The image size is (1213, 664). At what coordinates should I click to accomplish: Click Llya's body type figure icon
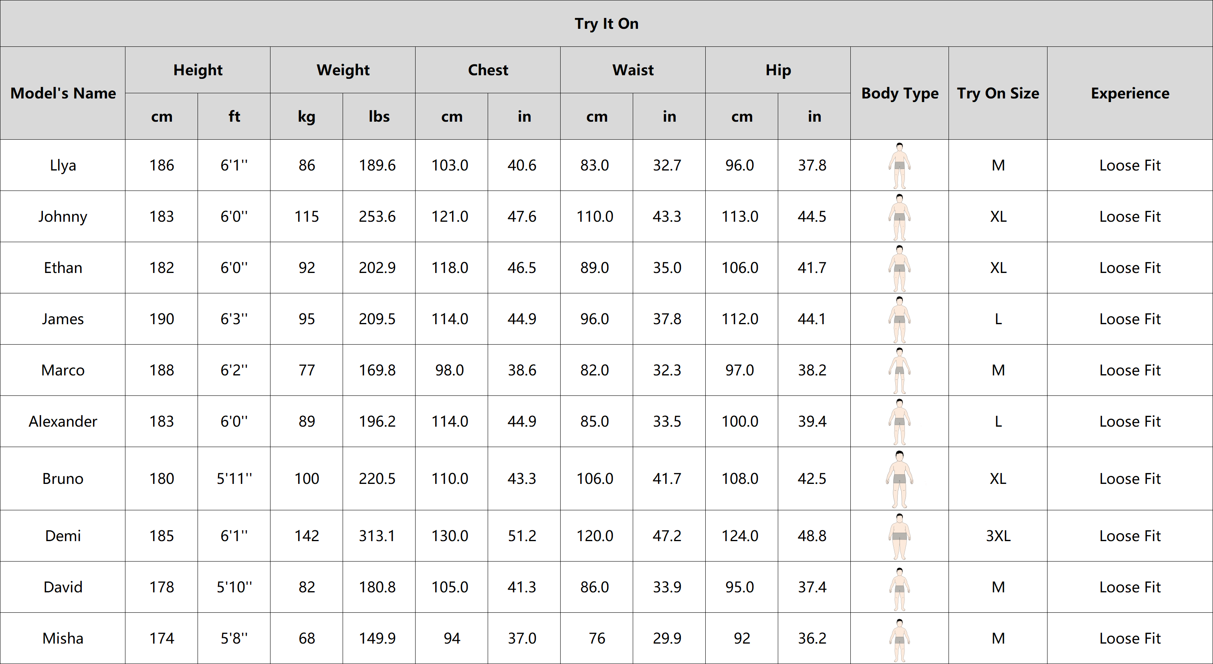(x=899, y=166)
